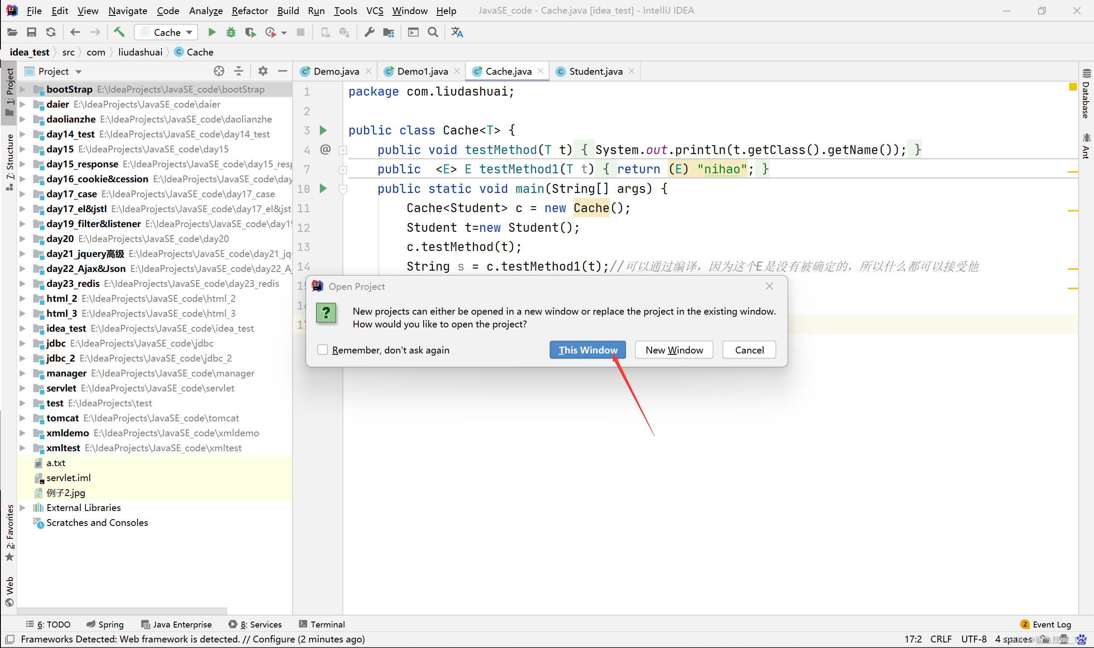Expand the bootStrap module node

click(x=23, y=90)
